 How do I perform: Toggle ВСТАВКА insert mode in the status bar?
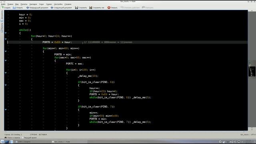pos(43,134)
